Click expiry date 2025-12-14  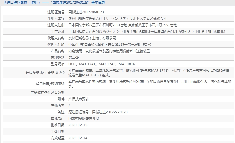[78, 138]
